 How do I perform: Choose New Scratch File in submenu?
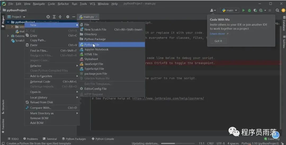pyautogui.click(x=112, y=30)
